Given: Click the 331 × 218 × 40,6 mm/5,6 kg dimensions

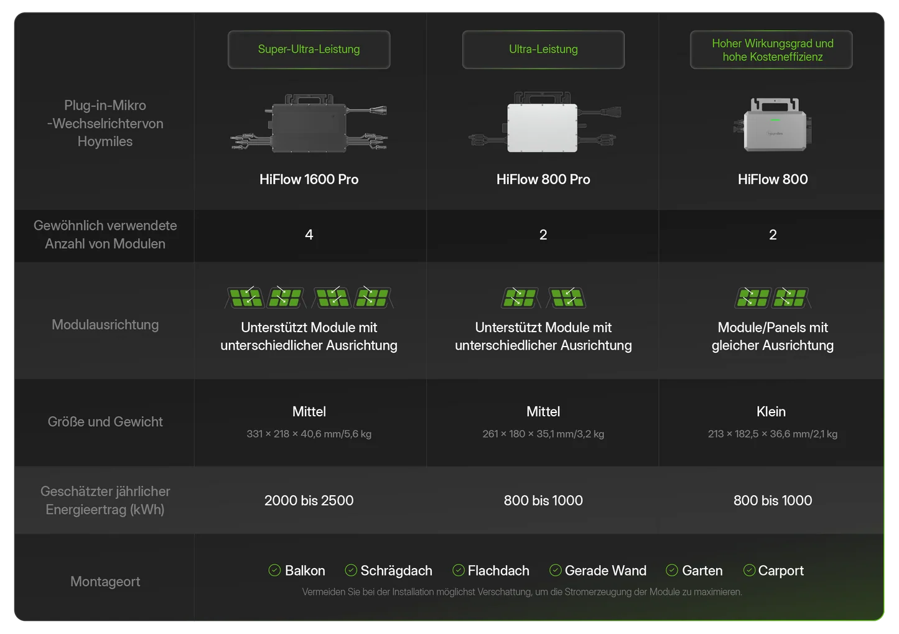Looking at the screenshot, I should click(309, 434).
